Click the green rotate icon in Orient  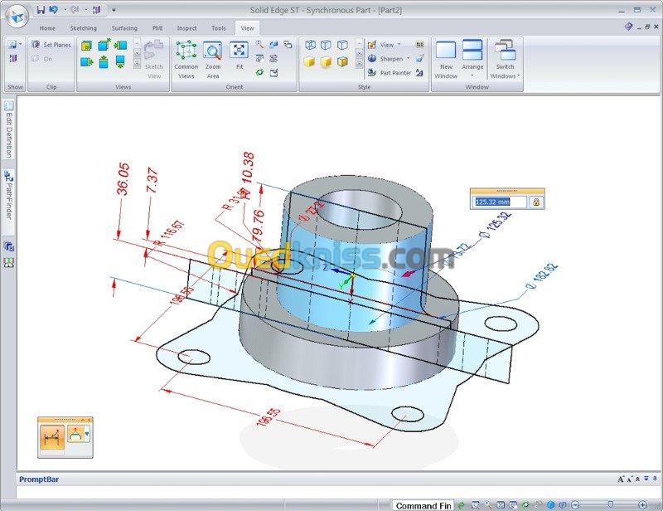pyautogui.click(x=259, y=73)
